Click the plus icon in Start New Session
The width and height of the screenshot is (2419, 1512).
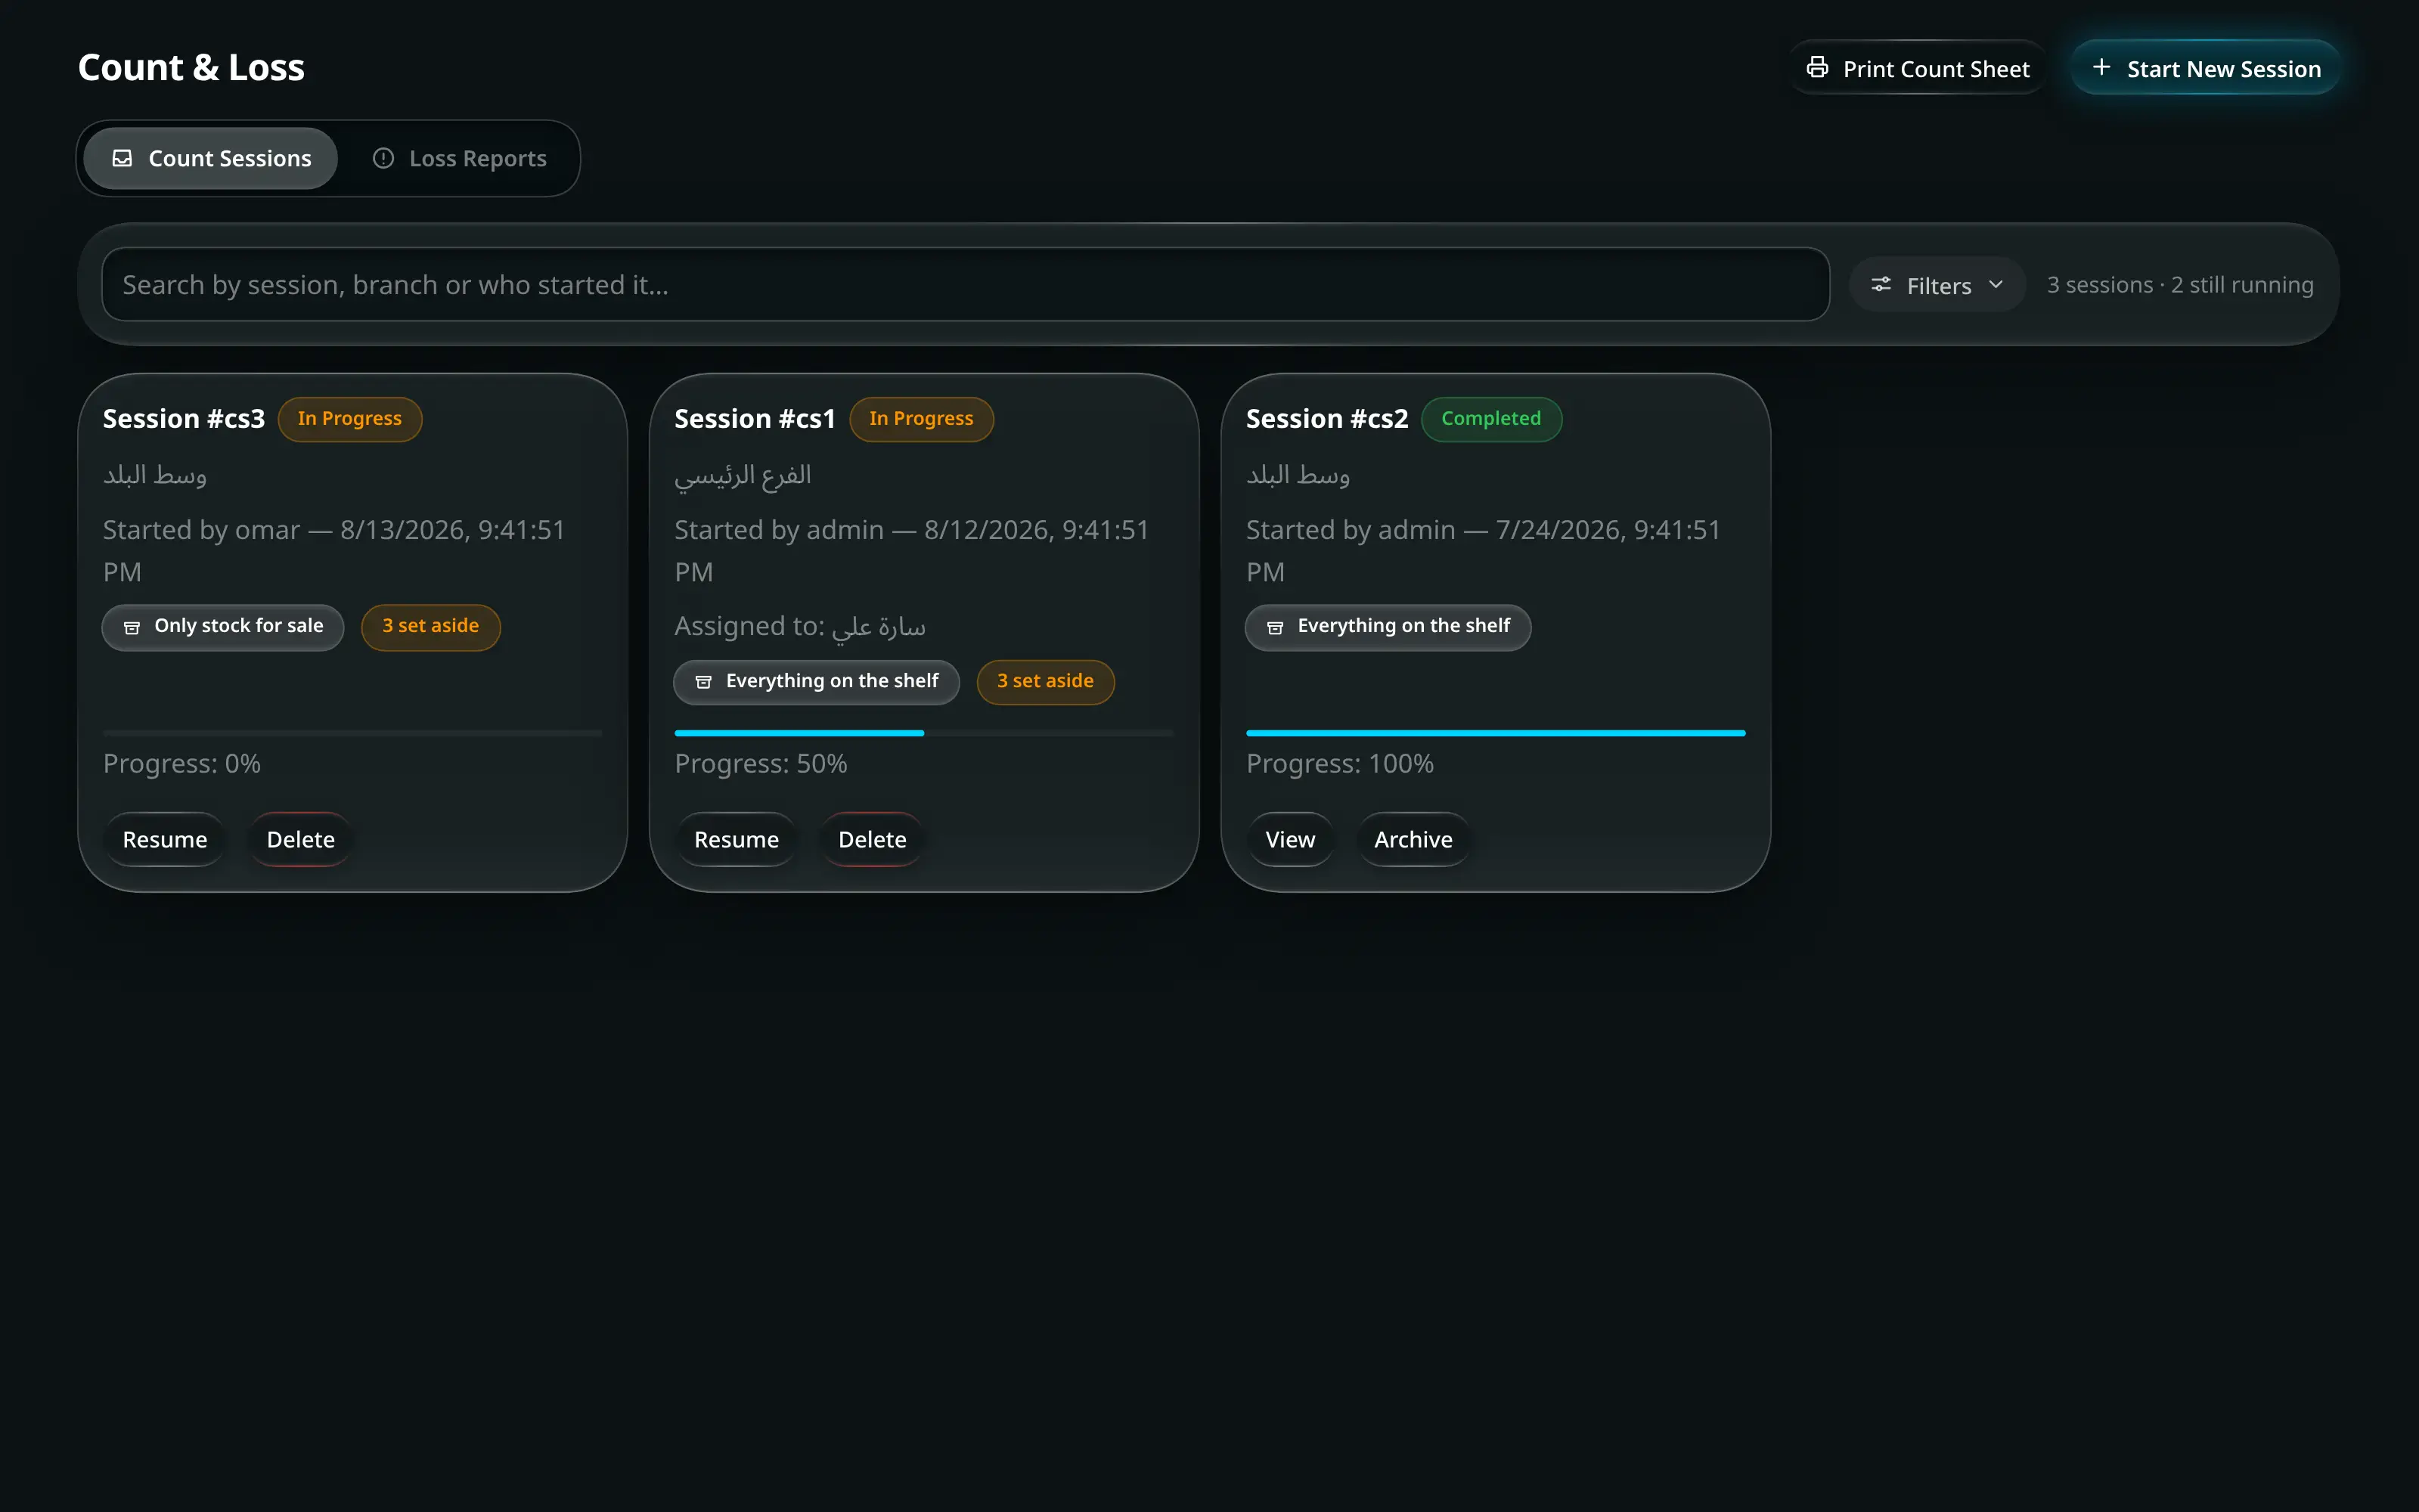point(2101,68)
